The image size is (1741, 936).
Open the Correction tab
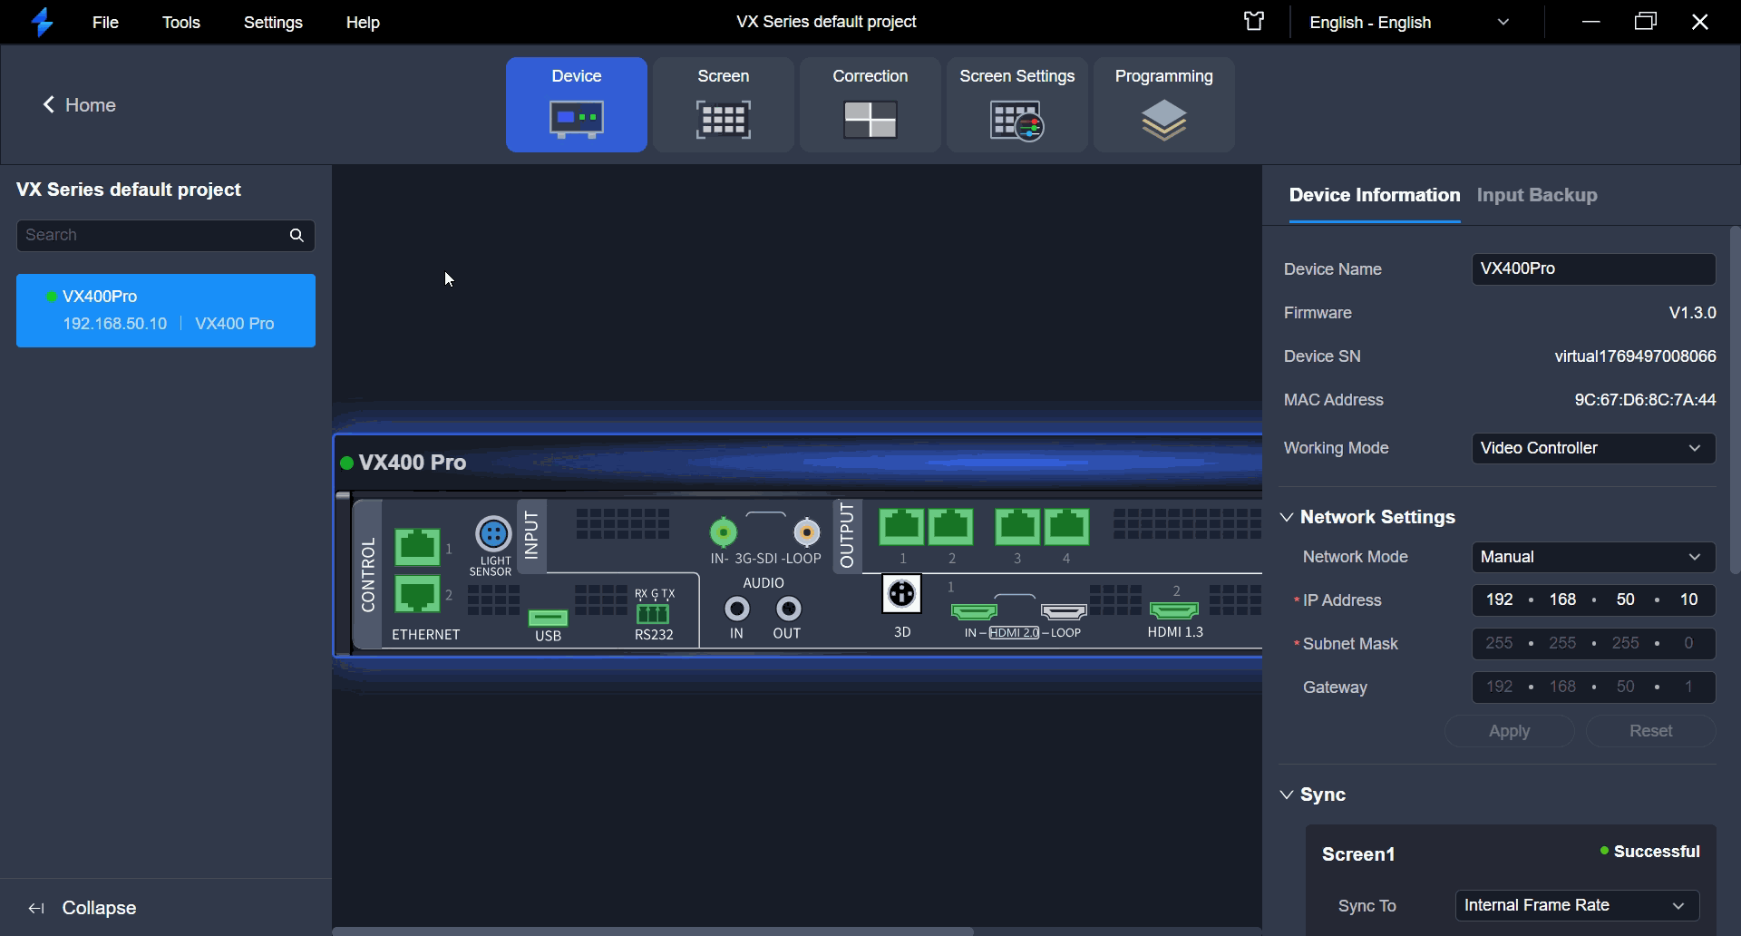pos(870,104)
